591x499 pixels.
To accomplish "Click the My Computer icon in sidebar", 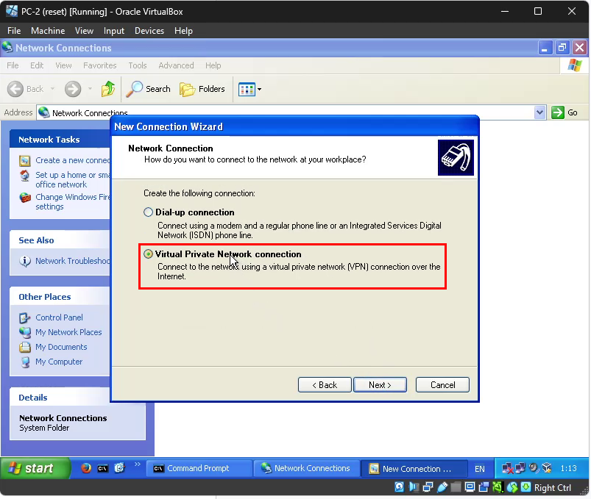I will (25, 362).
